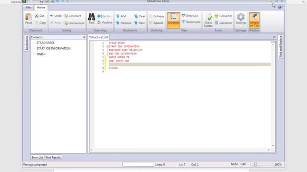Select START JOB INFORMATION in Contents

53,48
